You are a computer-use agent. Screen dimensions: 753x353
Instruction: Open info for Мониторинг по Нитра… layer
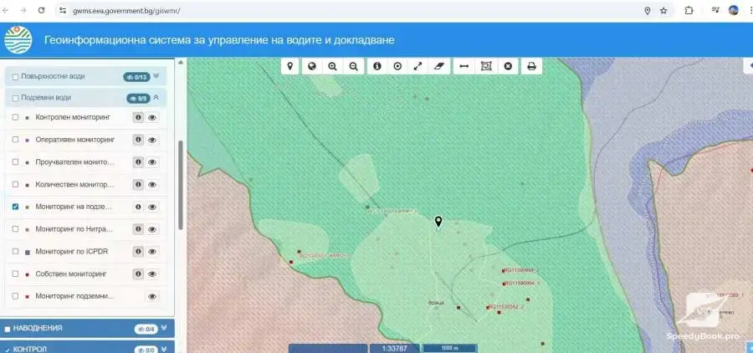point(138,229)
